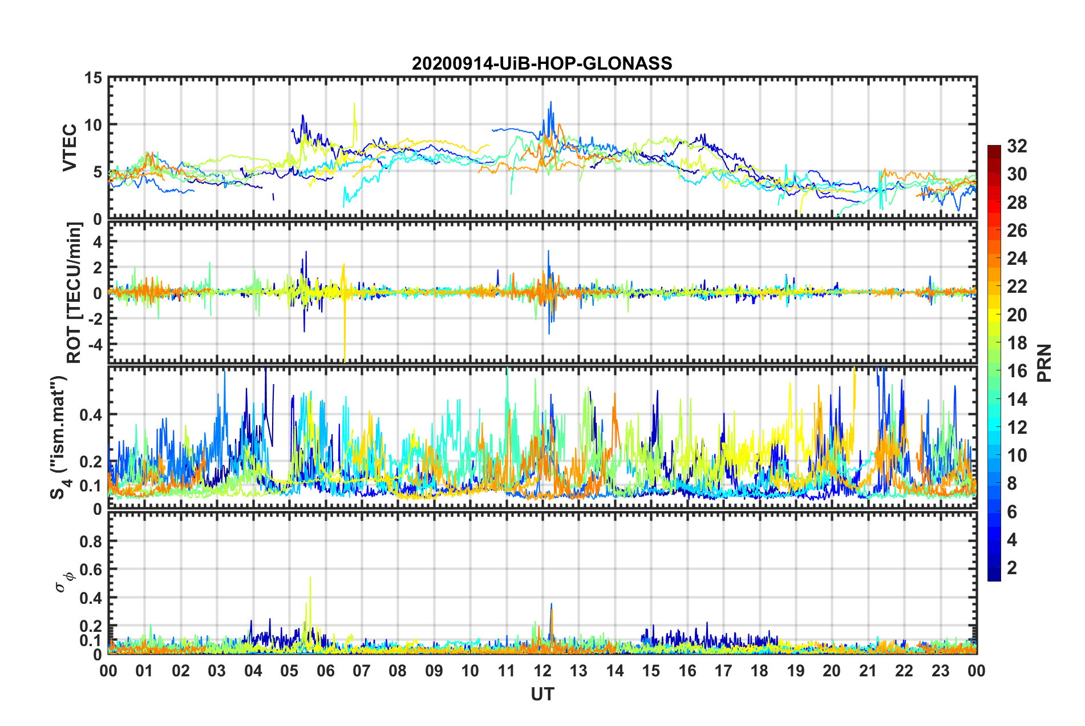Screen dimensions: 1085x726
Task: Click colorbar tick label 16
Action: pyautogui.click(x=1017, y=371)
